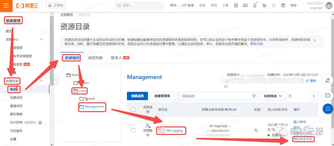Viewport: 334px width, 146px height.
Task: Open the shopping cart
Action: pos(264,6)
